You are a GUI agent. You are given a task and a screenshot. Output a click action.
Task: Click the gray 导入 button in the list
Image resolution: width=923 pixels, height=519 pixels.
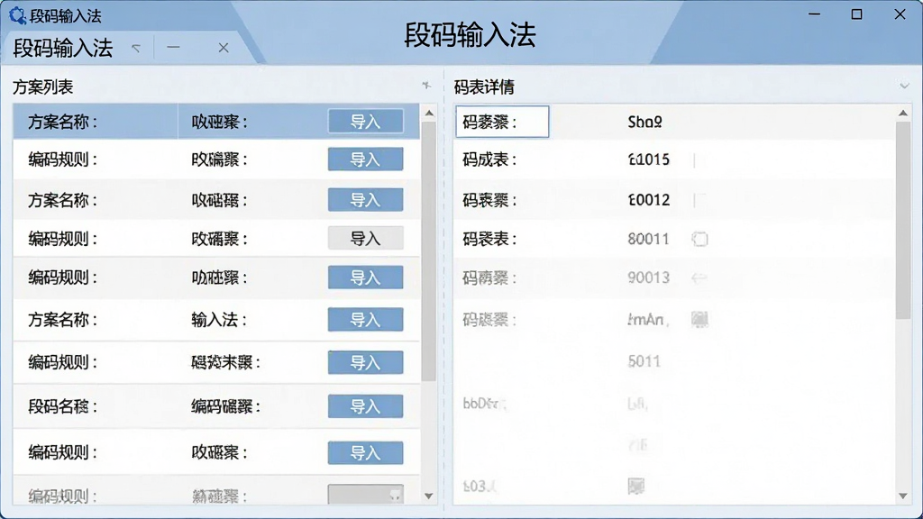coord(366,238)
